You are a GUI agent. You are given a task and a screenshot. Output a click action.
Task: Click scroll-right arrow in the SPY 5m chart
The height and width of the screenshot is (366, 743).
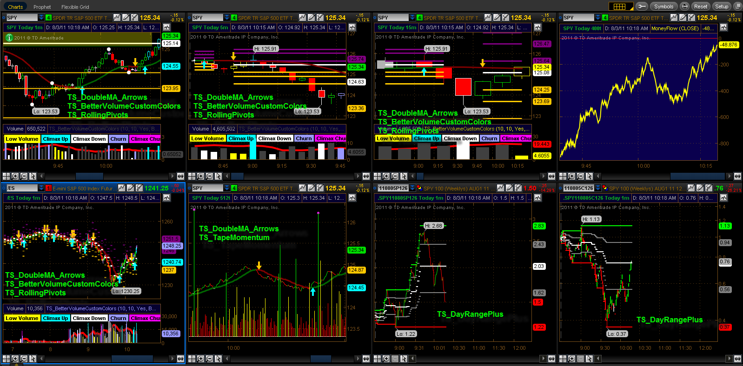pos(358,176)
